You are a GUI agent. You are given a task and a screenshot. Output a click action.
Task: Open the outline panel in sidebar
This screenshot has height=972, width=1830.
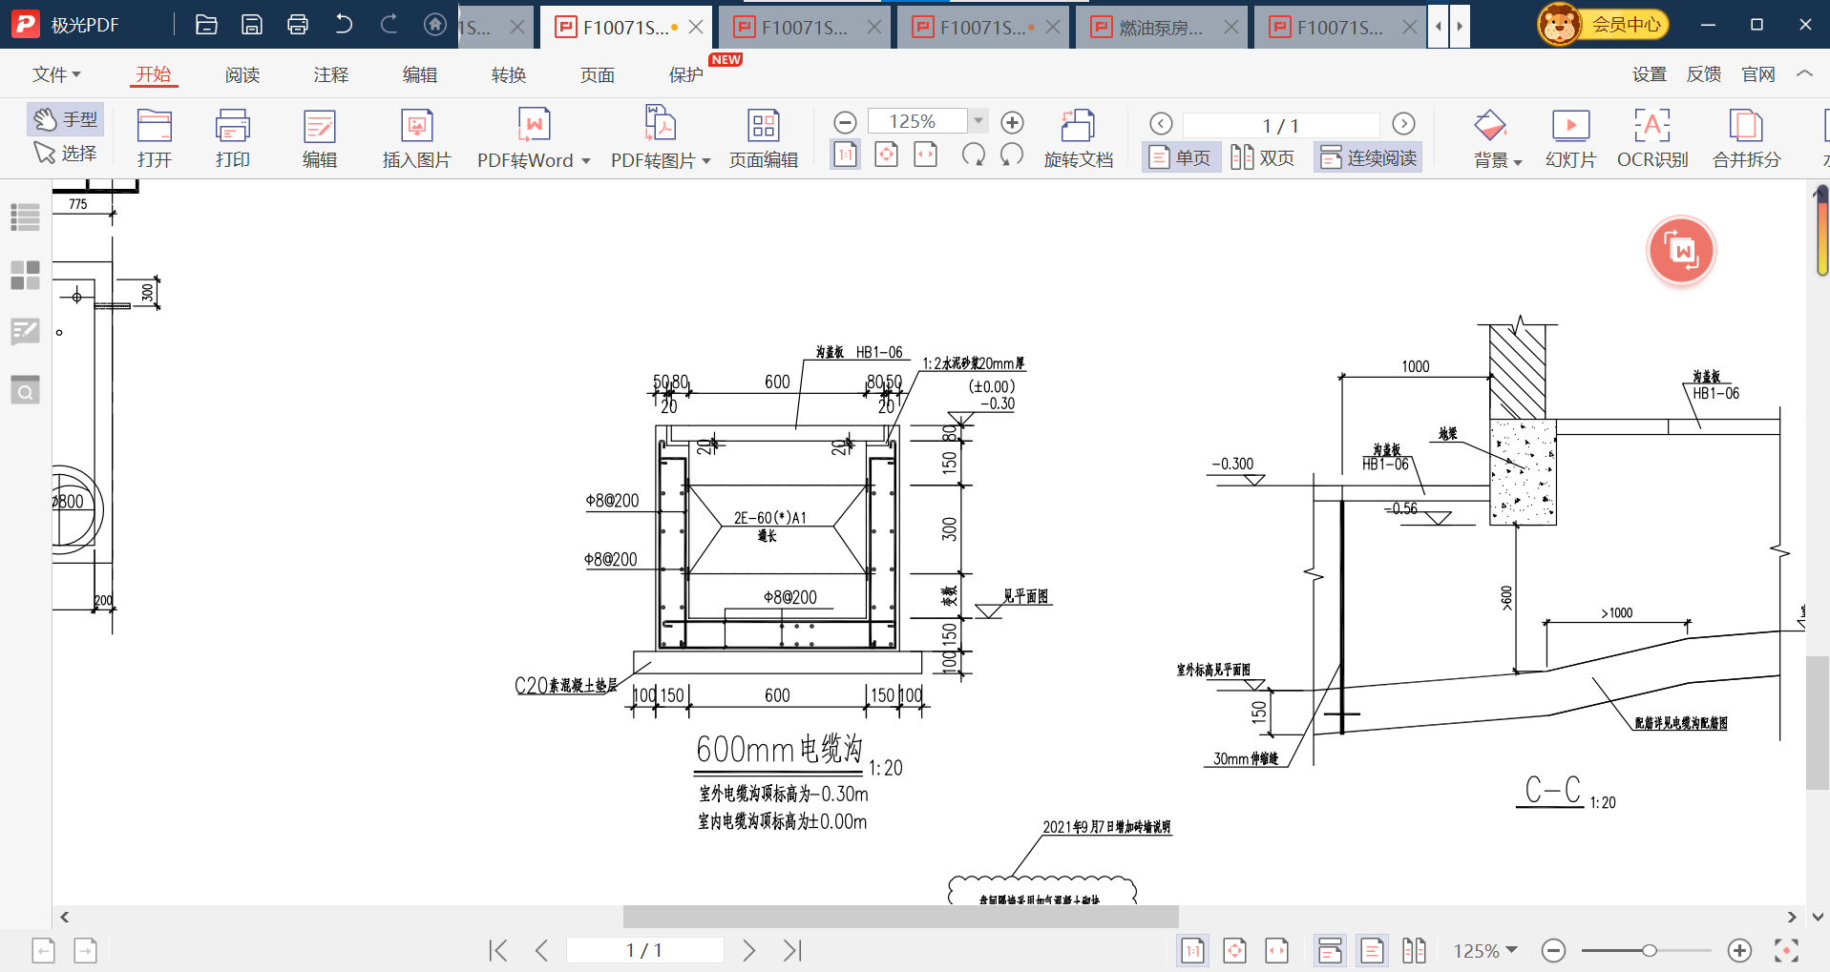[x=25, y=217]
